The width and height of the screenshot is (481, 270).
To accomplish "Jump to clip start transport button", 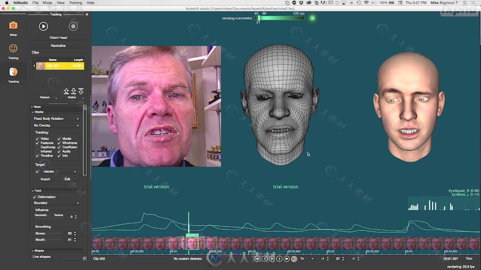I will coord(257,259).
